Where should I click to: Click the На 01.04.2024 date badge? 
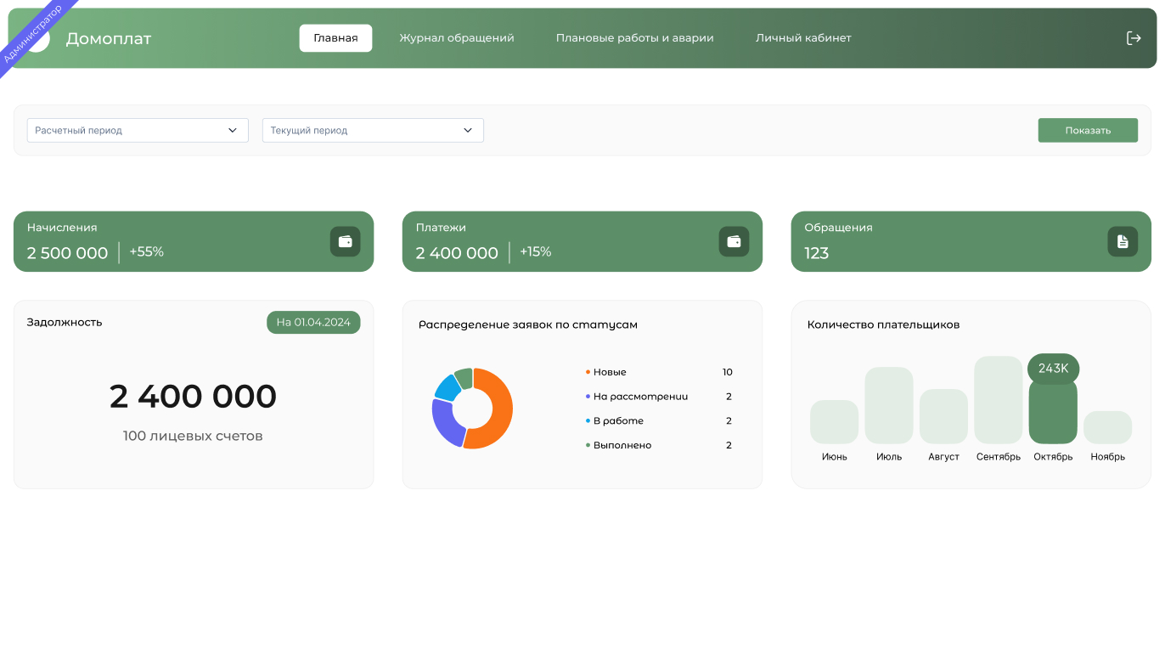[313, 323]
